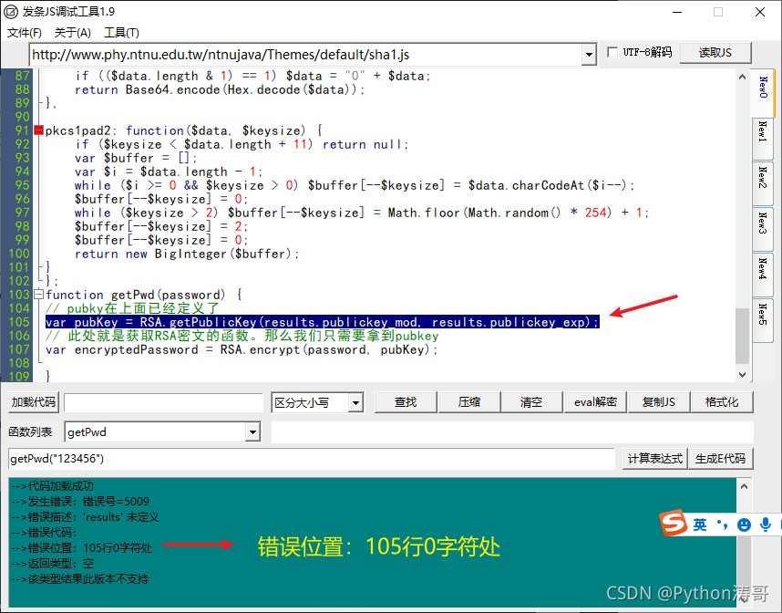Click the 清空 button
Image resolution: width=782 pixels, height=613 pixels.
click(x=531, y=402)
